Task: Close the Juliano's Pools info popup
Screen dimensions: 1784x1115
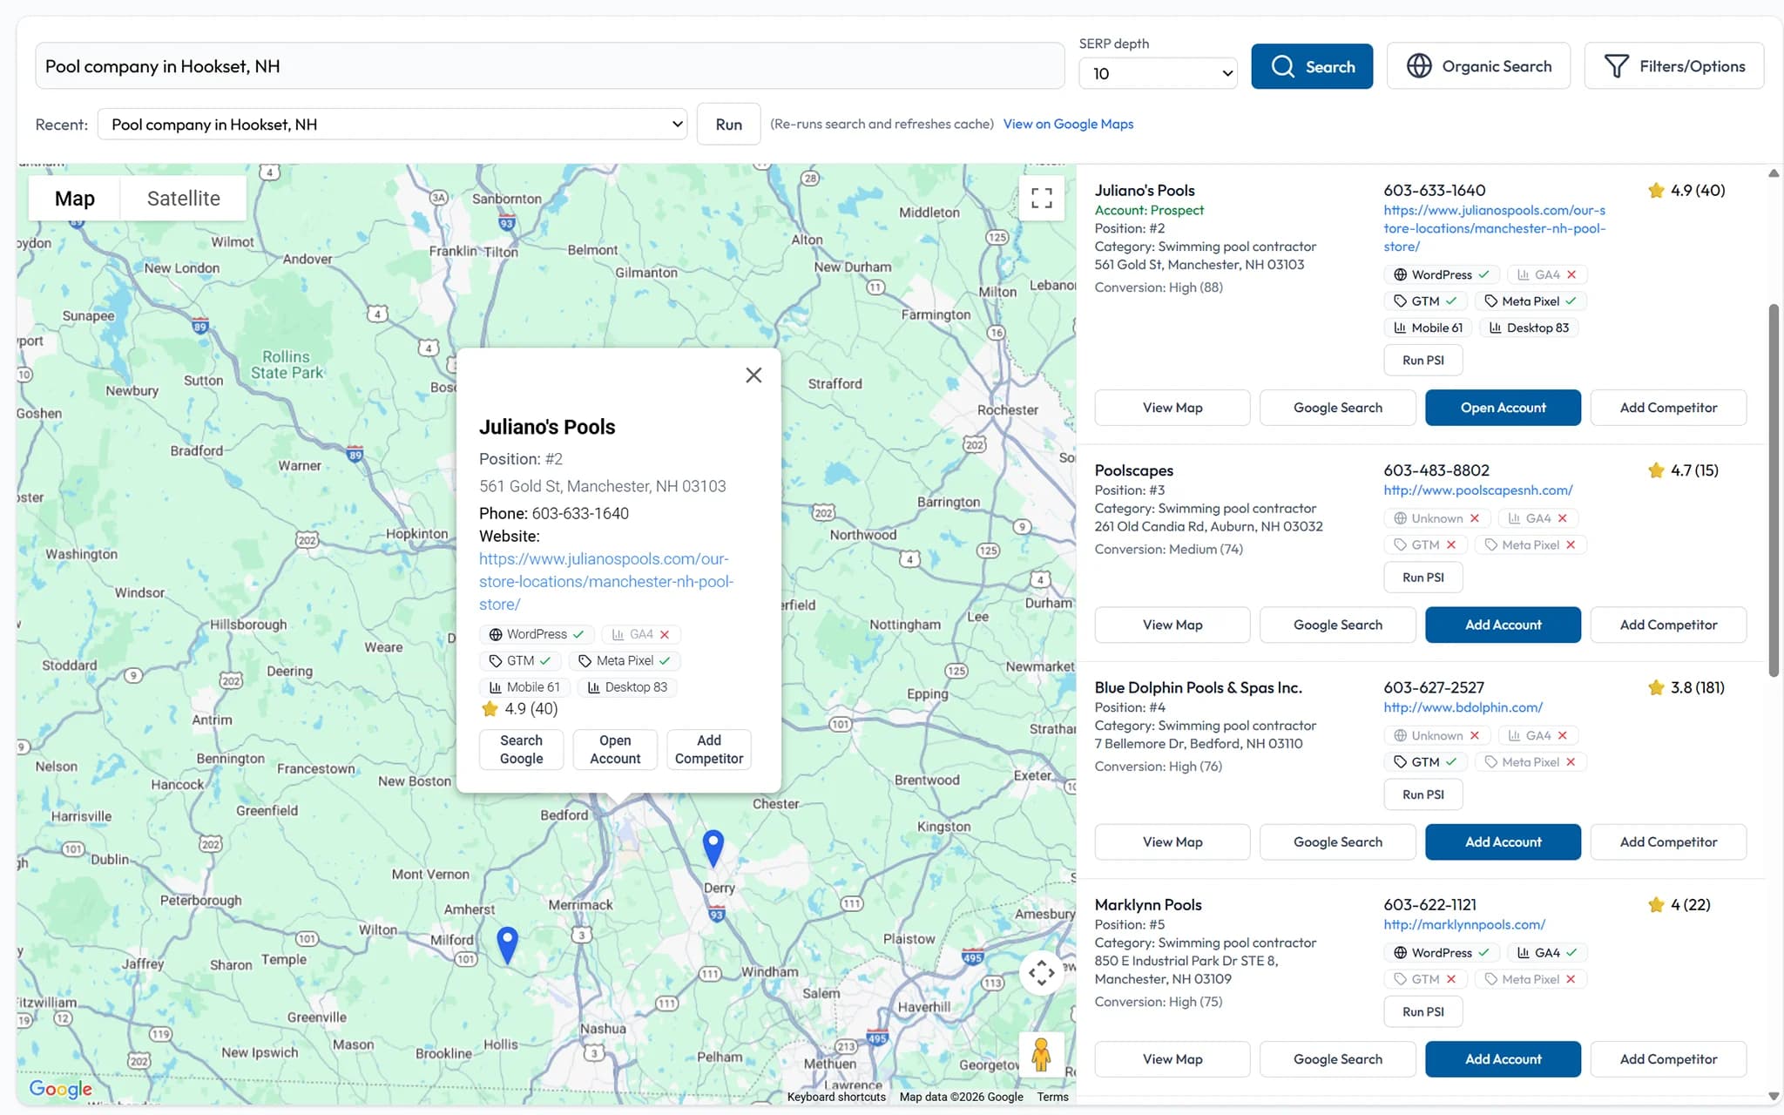Action: 753,375
